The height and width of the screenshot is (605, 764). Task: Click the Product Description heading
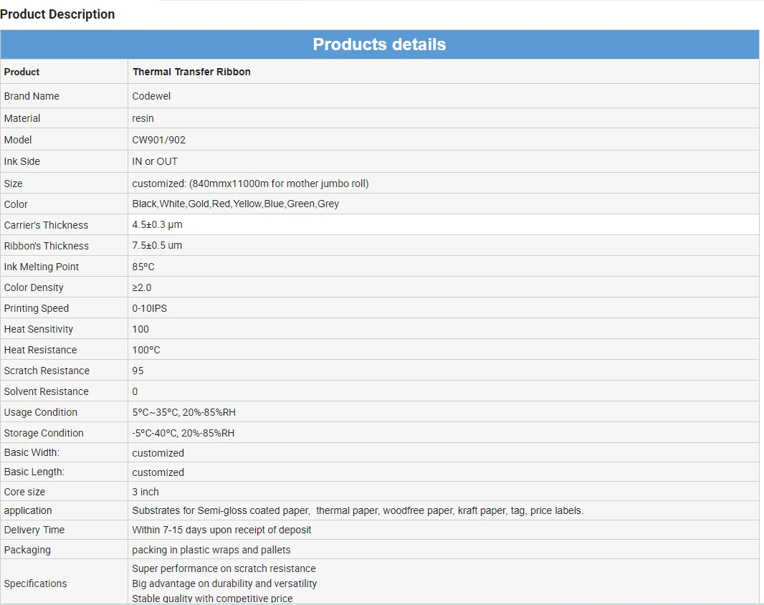57,14
